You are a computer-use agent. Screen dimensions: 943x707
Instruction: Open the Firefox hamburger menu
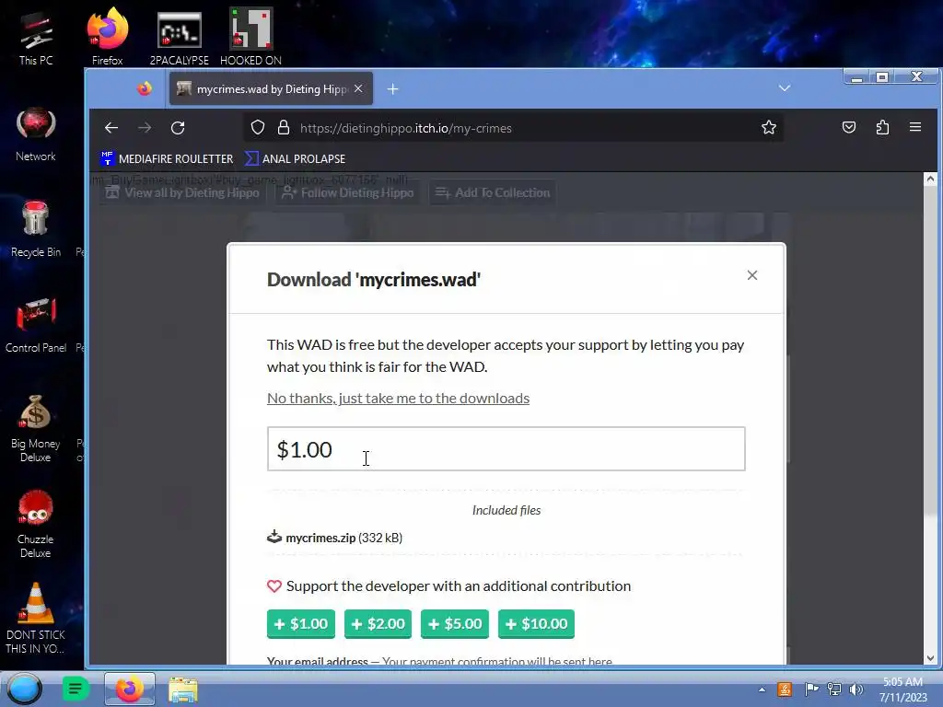pos(915,127)
